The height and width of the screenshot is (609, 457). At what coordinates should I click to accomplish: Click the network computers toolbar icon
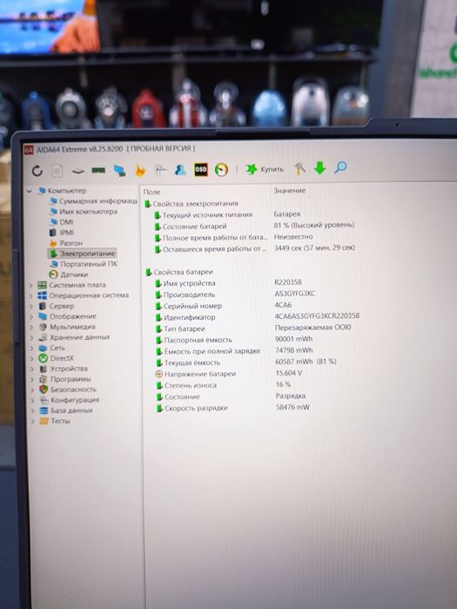[x=119, y=171]
